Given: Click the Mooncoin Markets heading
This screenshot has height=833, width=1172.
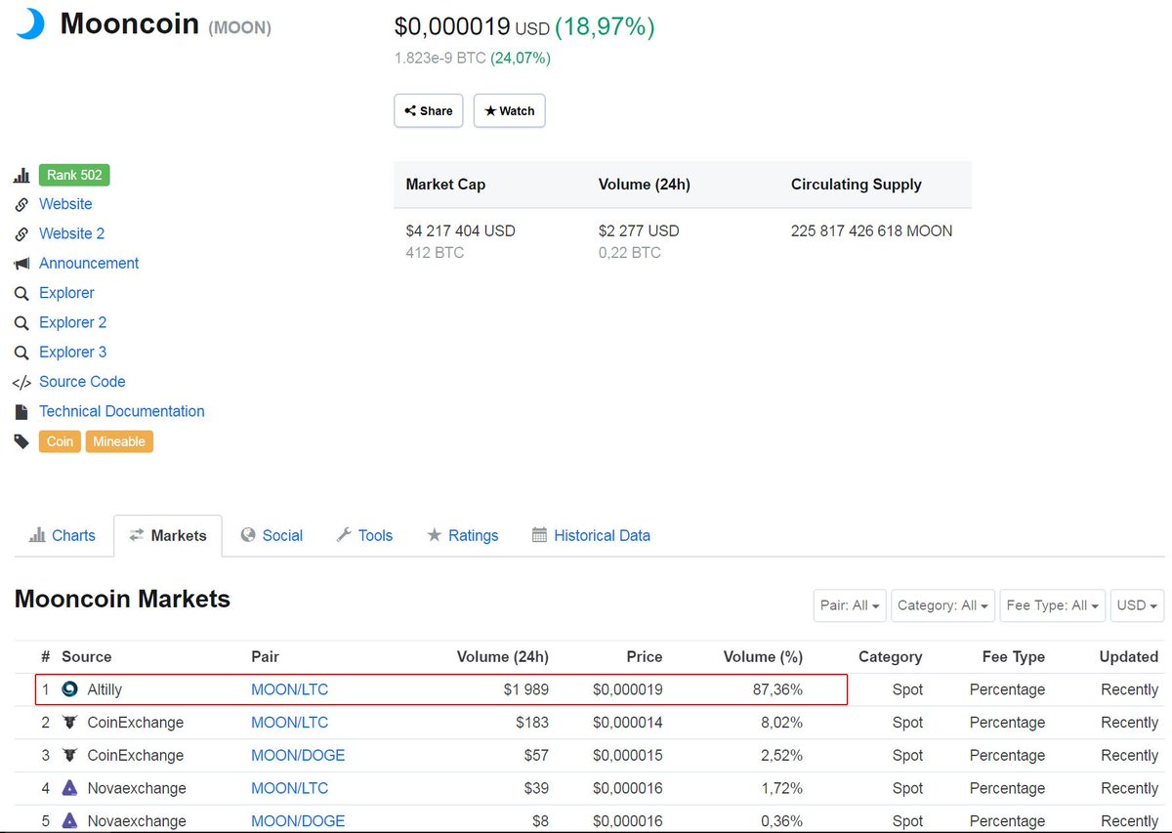Looking at the screenshot, I should (122, 599).
